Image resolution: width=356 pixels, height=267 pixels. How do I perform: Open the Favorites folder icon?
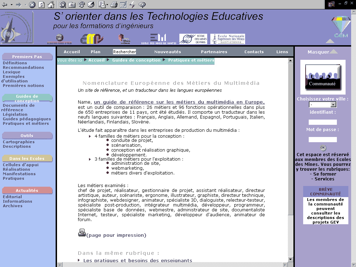click(72, 5)
